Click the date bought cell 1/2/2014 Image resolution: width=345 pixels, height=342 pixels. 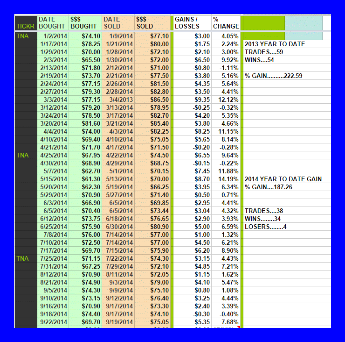[x=53, y=36]
